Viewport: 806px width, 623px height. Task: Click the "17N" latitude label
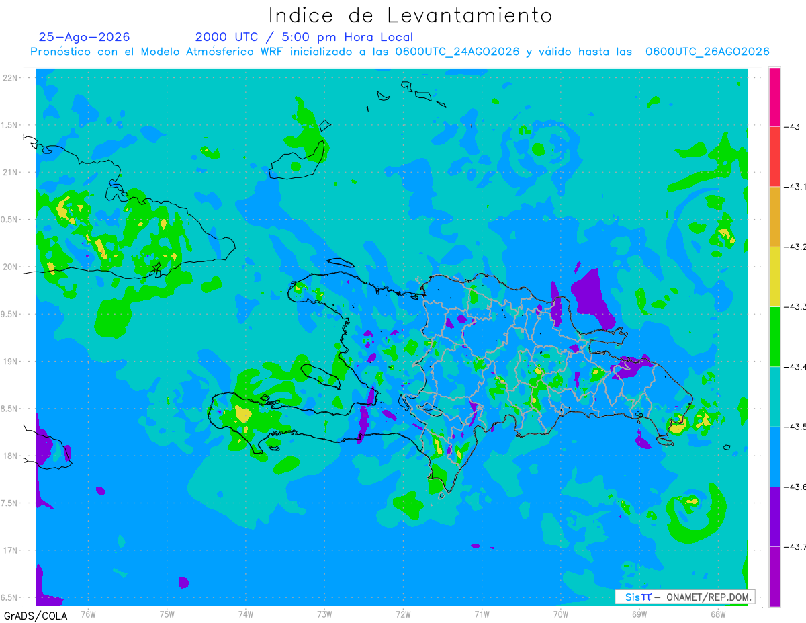coord(11,550)
